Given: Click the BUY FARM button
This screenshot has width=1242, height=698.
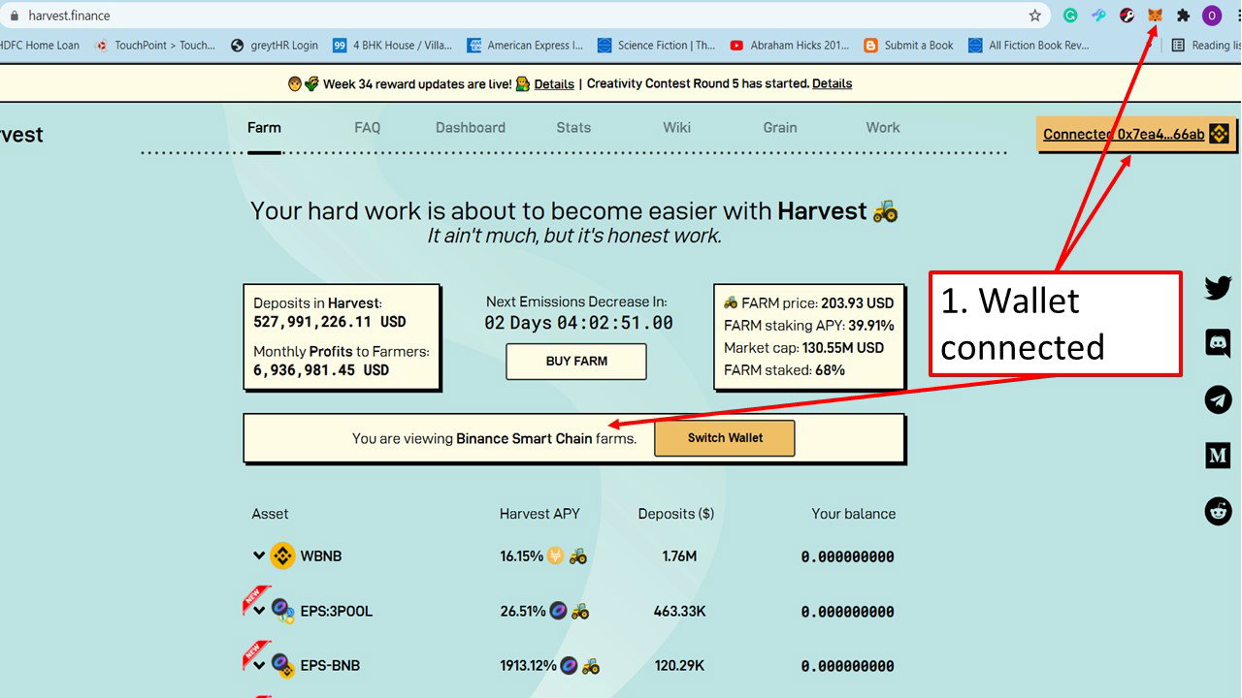Looking at the screenshot, I should click(x=576, y=362).
